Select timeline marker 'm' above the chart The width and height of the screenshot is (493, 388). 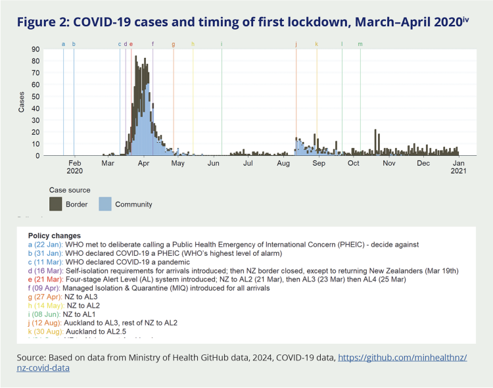pyautogui.click(x=360, y=44)
